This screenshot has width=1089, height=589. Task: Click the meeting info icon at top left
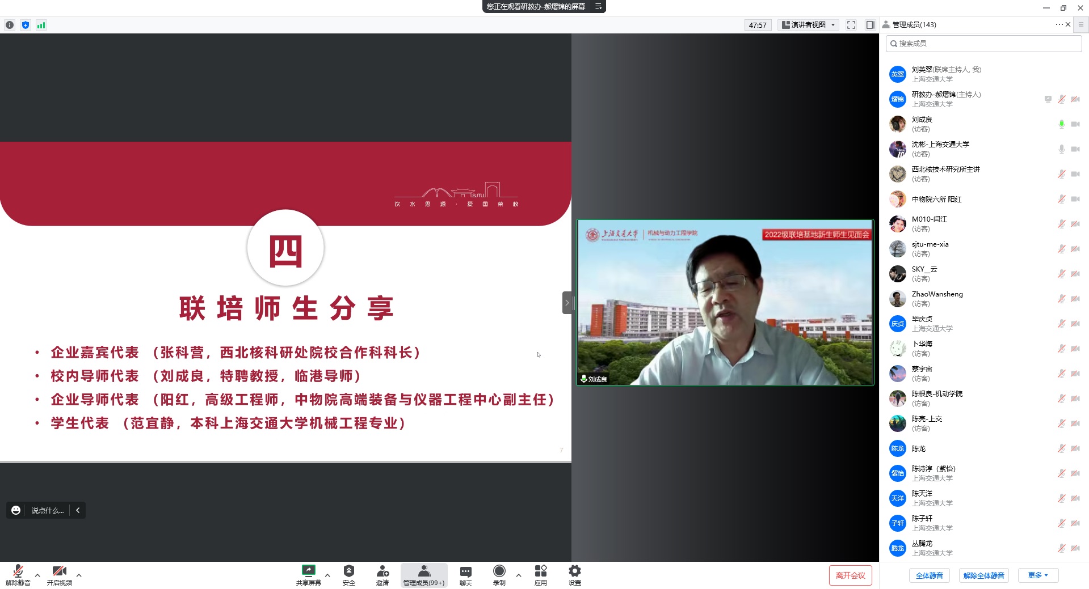10,25
